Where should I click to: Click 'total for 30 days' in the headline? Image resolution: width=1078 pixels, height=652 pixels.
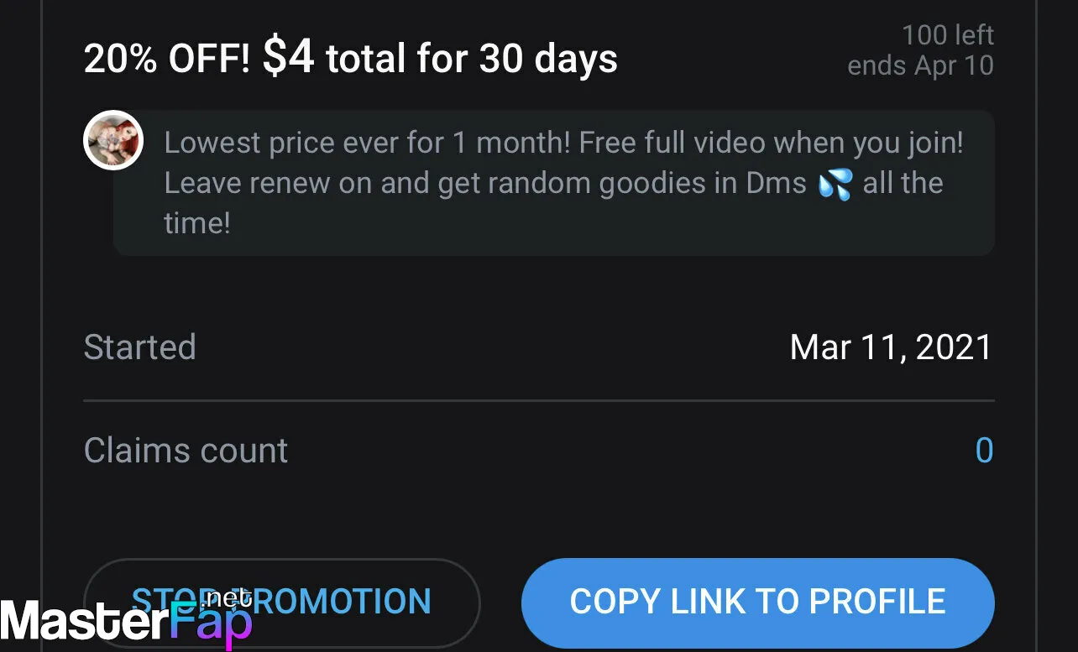click(472, 59)
